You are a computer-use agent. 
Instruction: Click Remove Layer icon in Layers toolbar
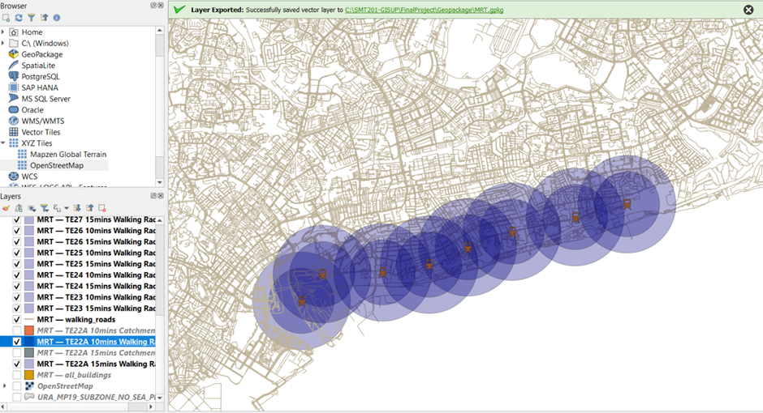click(102, 208)
